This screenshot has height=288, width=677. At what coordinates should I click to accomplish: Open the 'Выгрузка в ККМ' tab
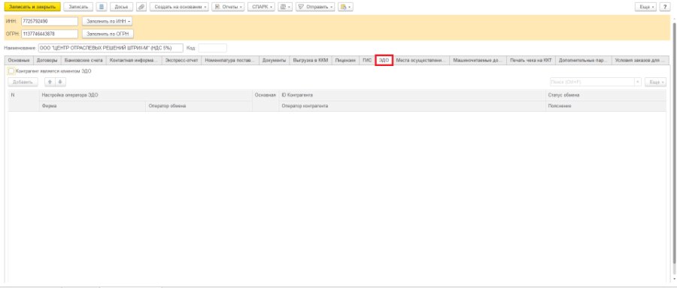(x=311, y=61)
